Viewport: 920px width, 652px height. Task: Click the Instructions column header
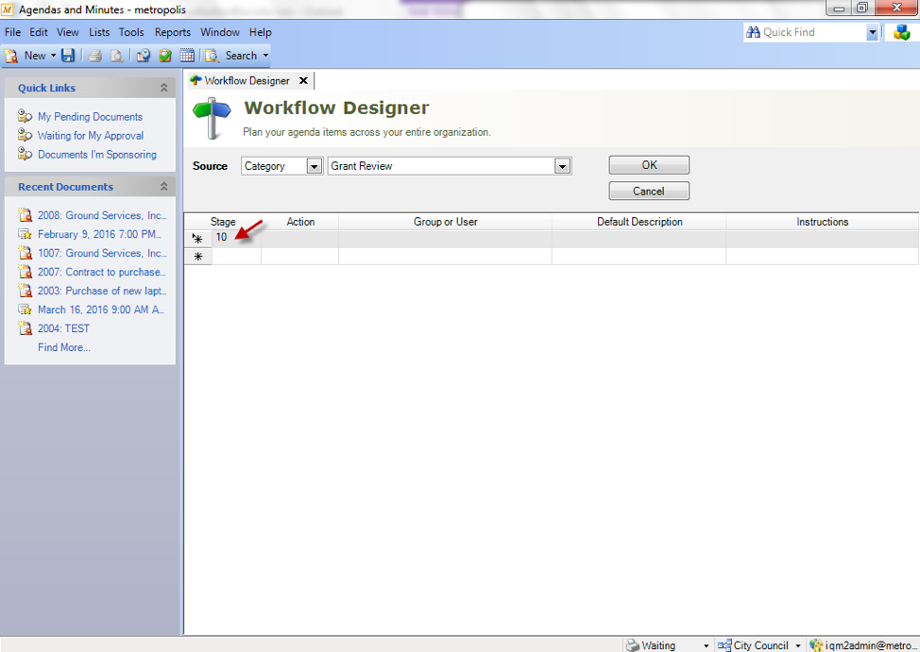click(822, 222)
